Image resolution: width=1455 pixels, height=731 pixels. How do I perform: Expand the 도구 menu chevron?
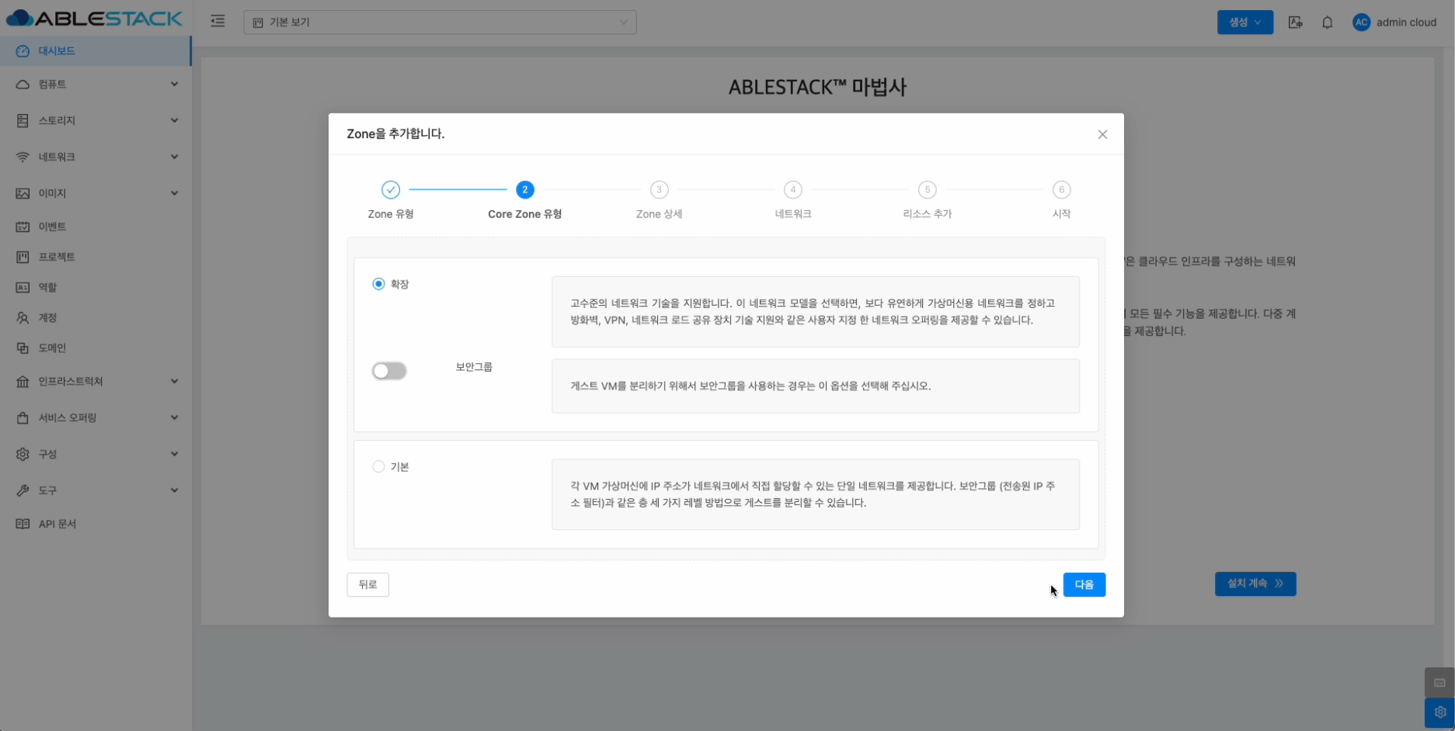pyautogui.click(x=174, y=490)
